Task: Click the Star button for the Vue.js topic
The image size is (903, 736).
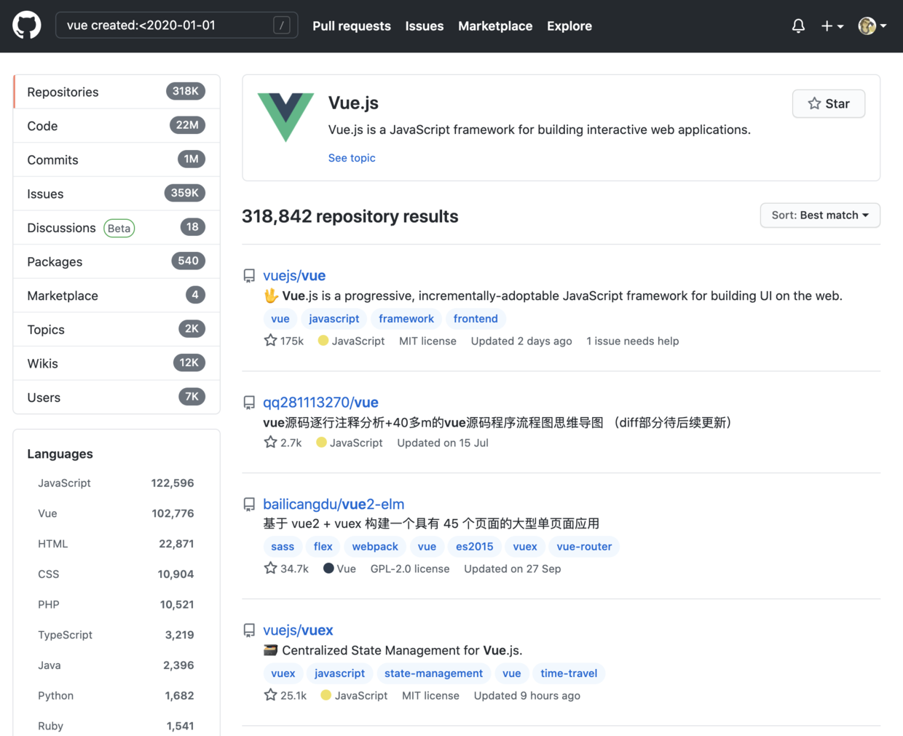Action: 829,103
